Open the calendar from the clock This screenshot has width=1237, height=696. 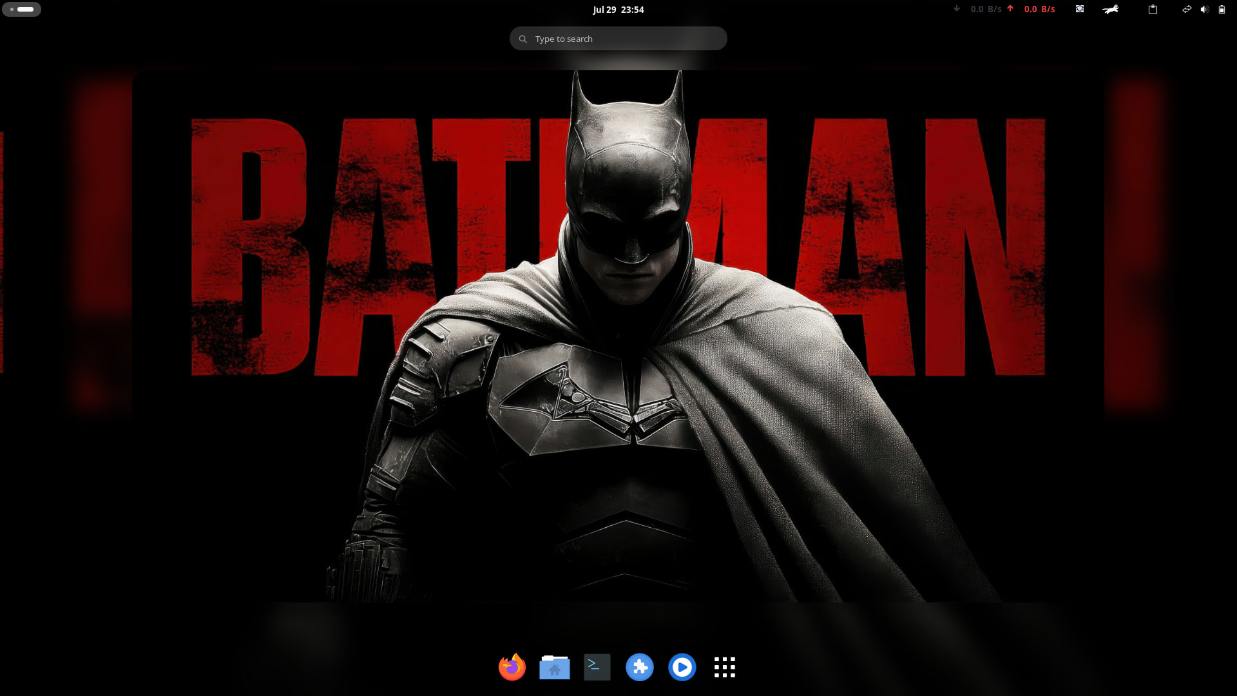point(618,9)
